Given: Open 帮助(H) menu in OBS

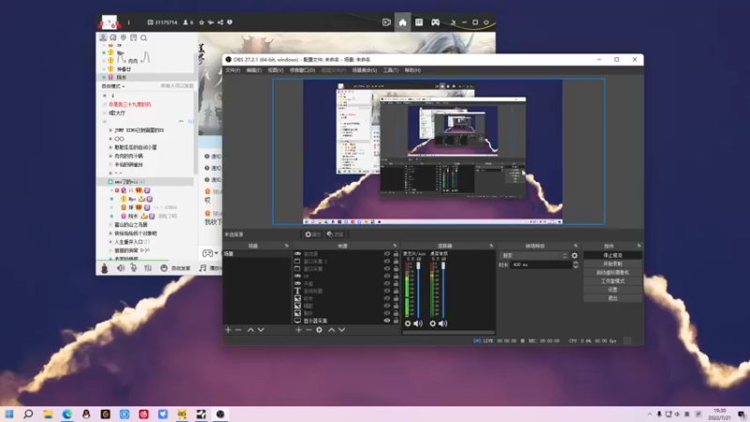Looking at the screenshot, I should click(x=412, y=69).
